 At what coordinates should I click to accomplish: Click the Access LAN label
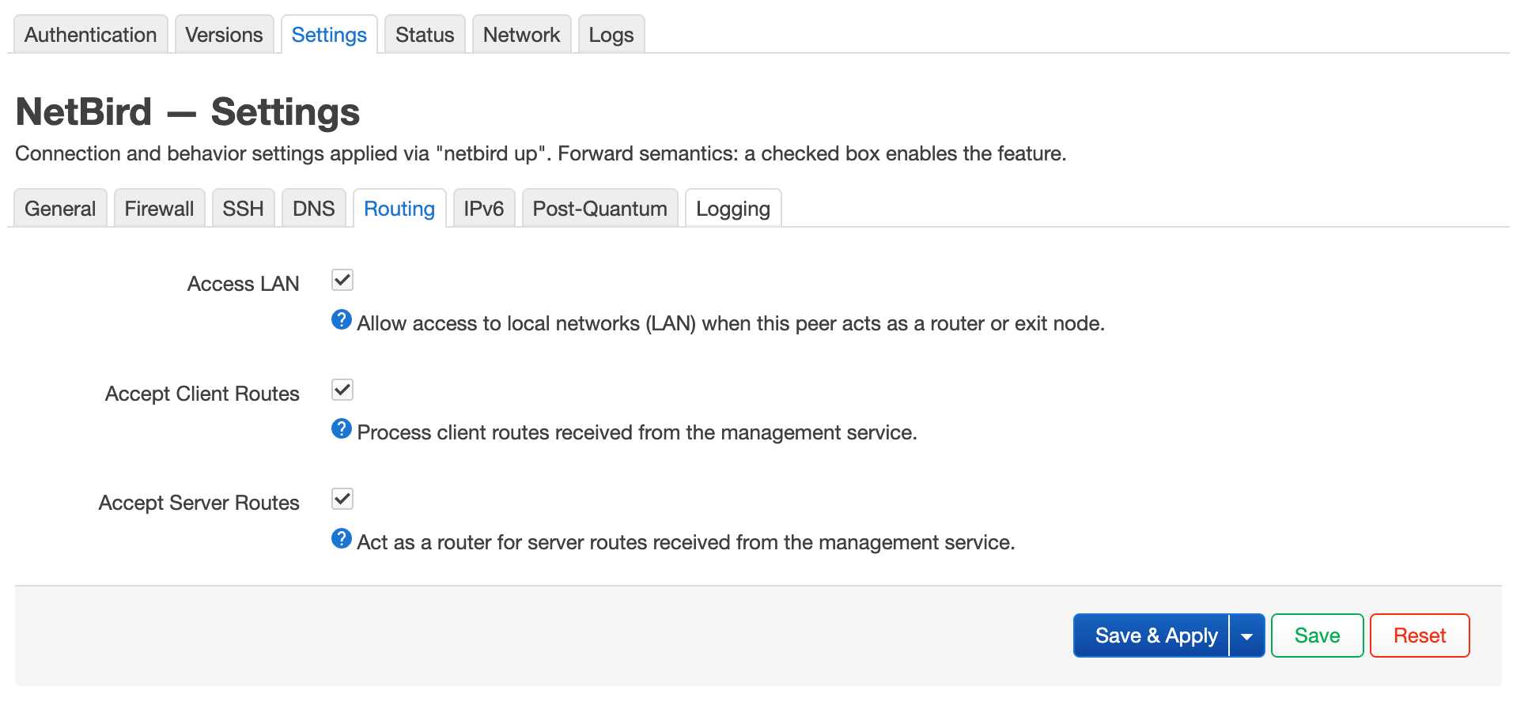pyautogui.click(x=244, y=284)
